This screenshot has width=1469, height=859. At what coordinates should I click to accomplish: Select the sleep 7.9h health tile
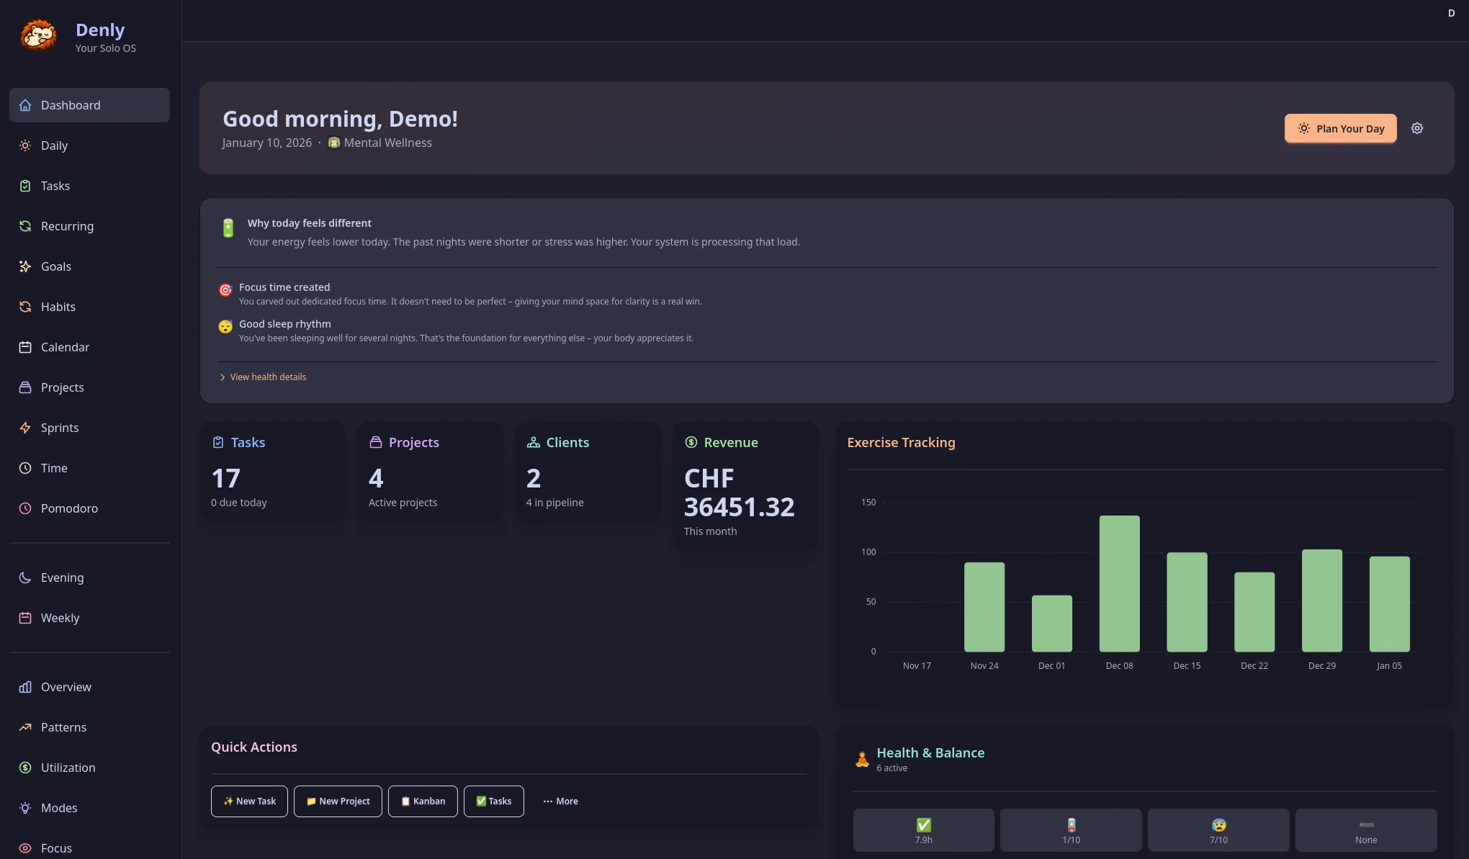923,830
